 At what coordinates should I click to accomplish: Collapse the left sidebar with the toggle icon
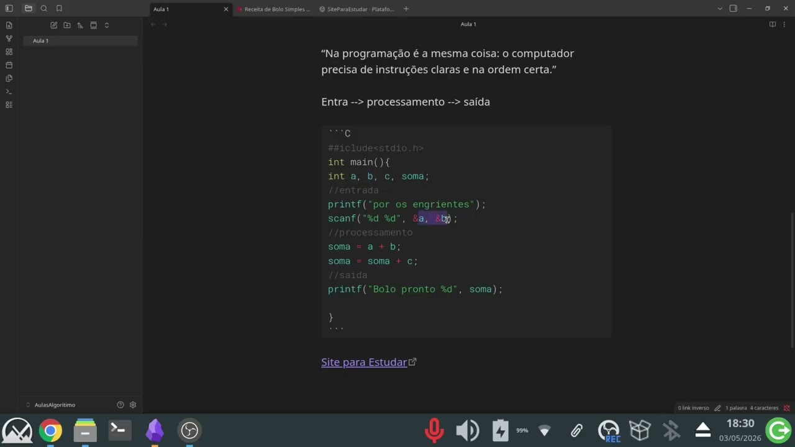point(9,9)
